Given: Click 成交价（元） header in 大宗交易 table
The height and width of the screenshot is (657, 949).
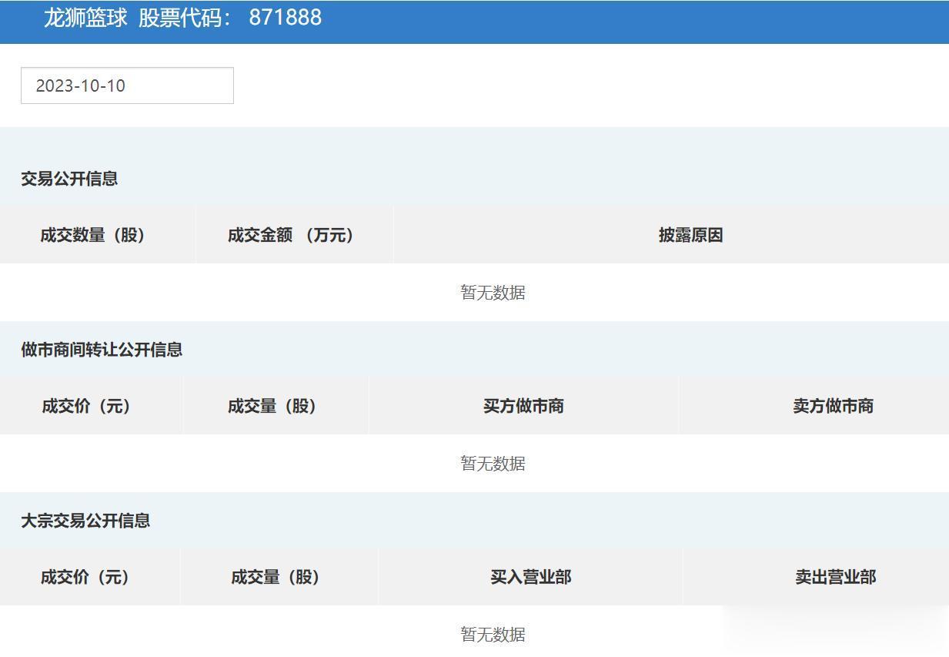Looking at the screenshot, I should [85, 577].
